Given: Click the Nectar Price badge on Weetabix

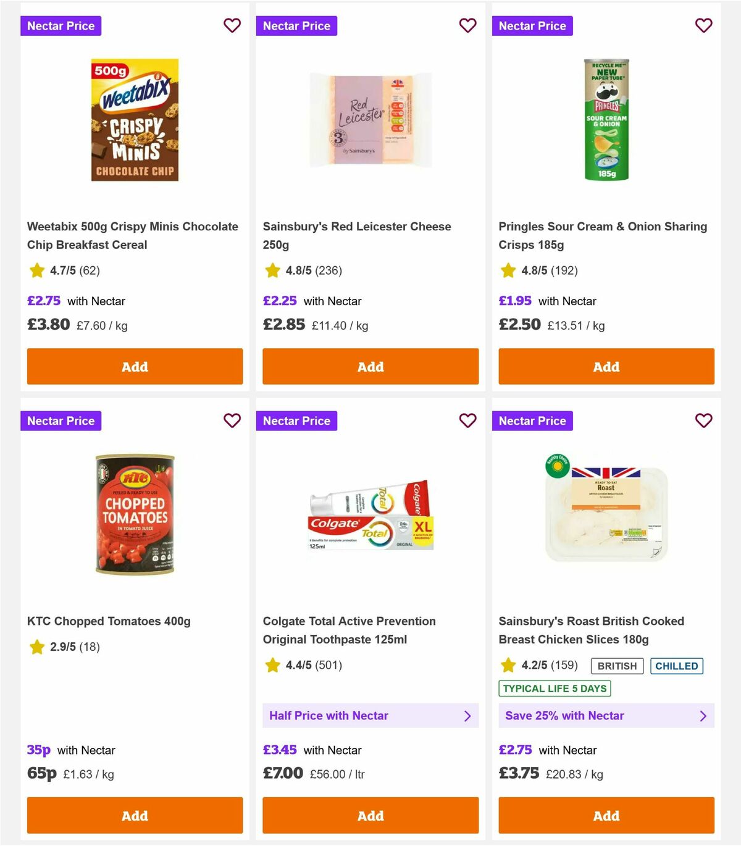Looking at the screenshot, I should [61, 25].
